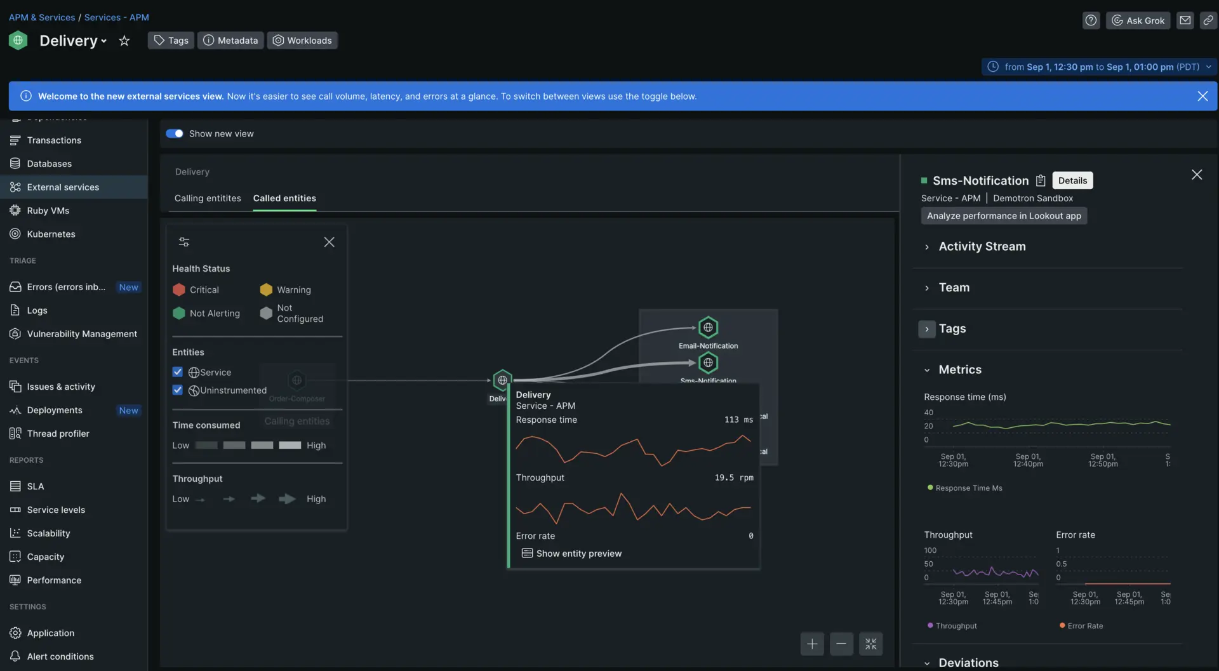
Task: Close the map legend panel
Action: 329,242
